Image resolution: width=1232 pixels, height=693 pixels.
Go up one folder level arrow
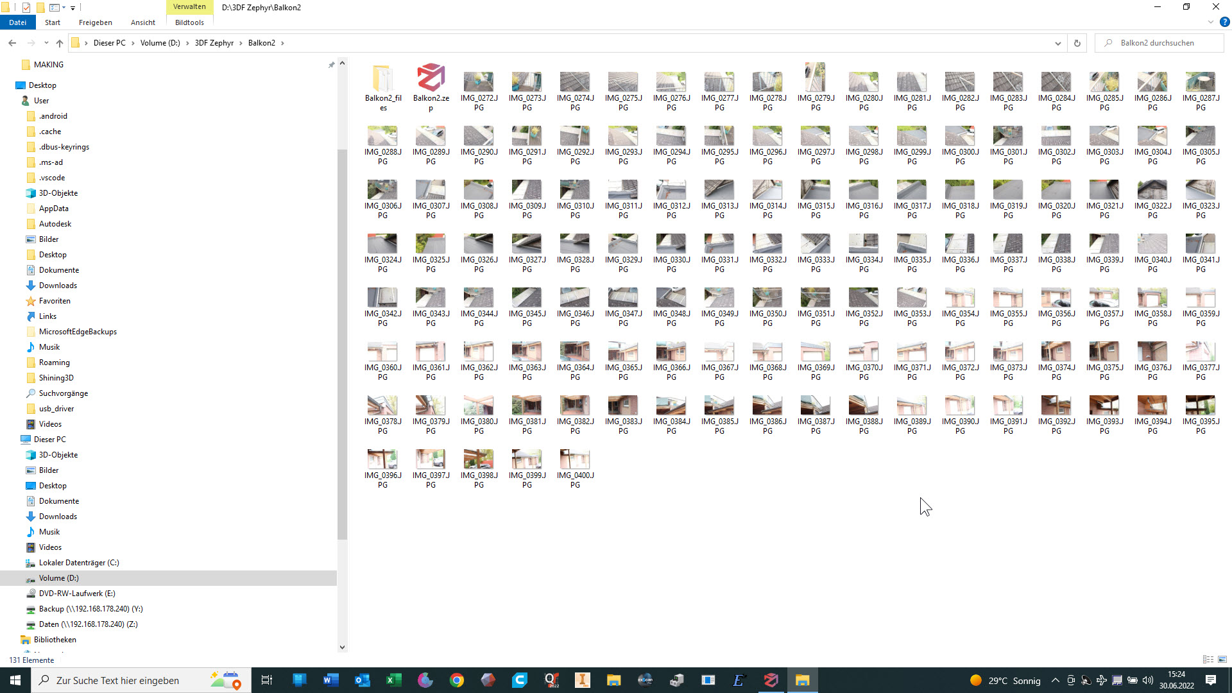pos(60,43)
